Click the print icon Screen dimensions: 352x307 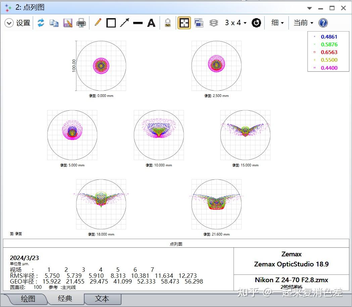81,23
